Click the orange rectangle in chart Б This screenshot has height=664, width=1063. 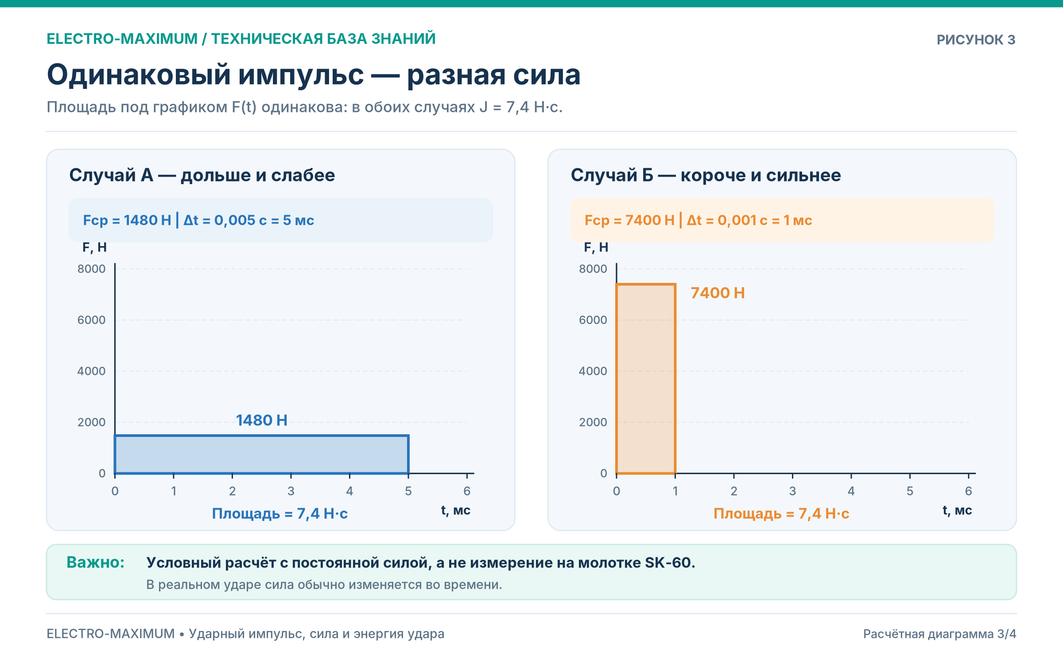[x=646, y=378]
